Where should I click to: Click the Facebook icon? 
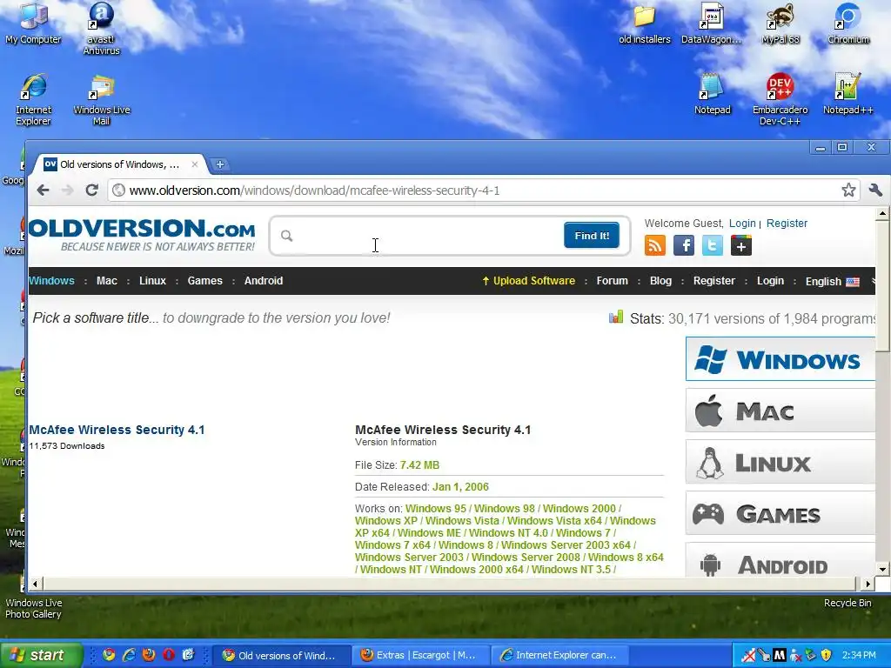tap(684, 245)
